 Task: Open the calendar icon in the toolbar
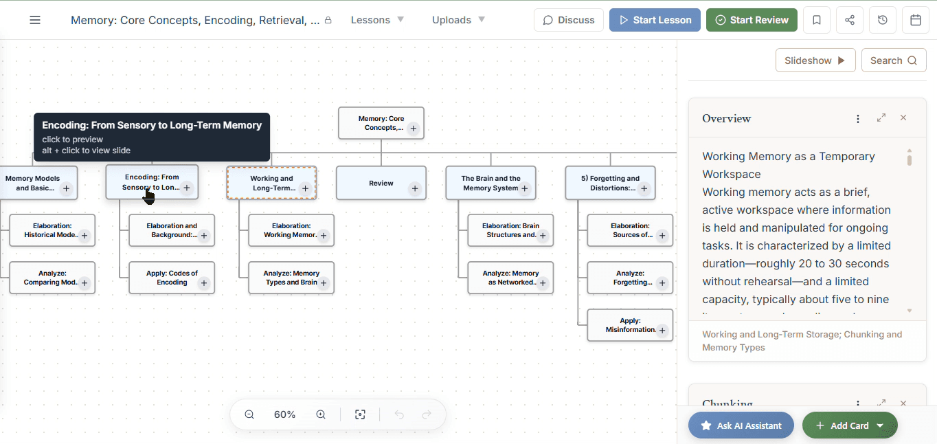coord(916,20)
